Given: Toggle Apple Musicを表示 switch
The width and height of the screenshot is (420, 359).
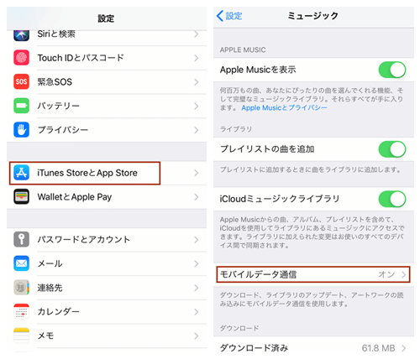Looking at the screenshot, I should (392, 70).
